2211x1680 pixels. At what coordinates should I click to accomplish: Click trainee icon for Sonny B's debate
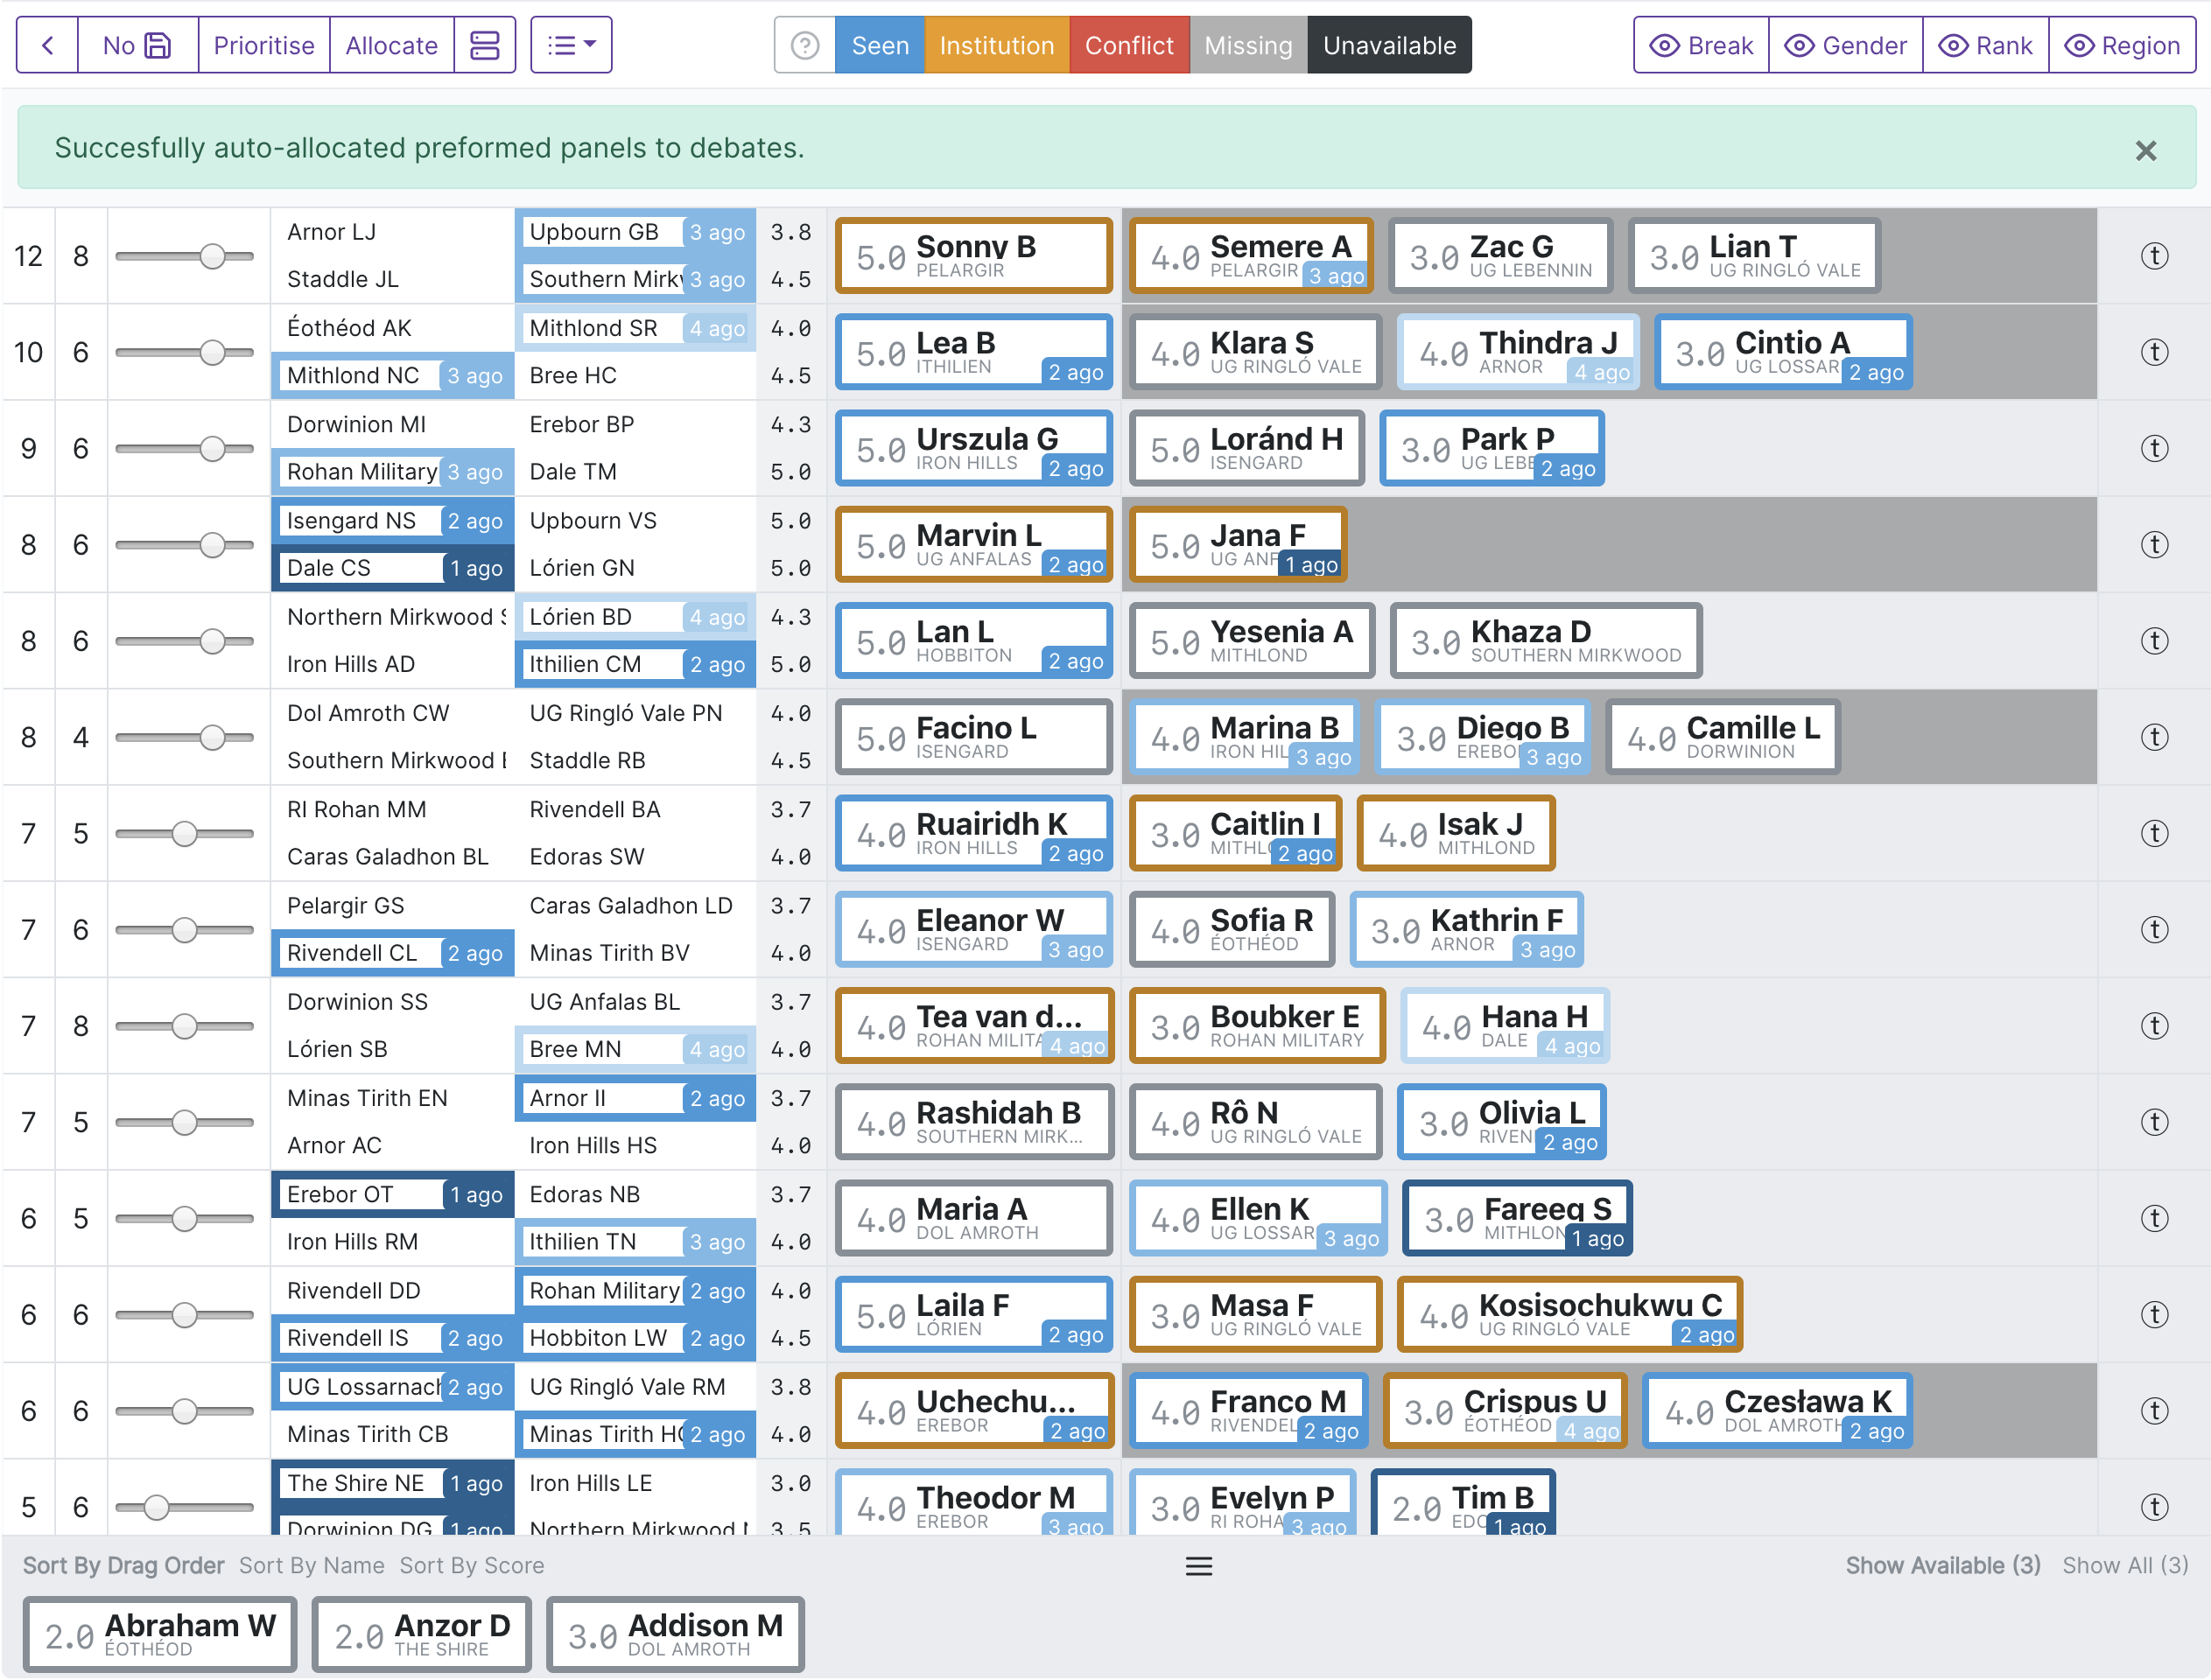pos(2153,256)
